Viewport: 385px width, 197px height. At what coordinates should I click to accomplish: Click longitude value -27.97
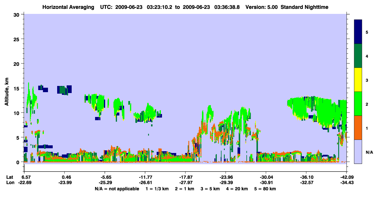[185, 183]
